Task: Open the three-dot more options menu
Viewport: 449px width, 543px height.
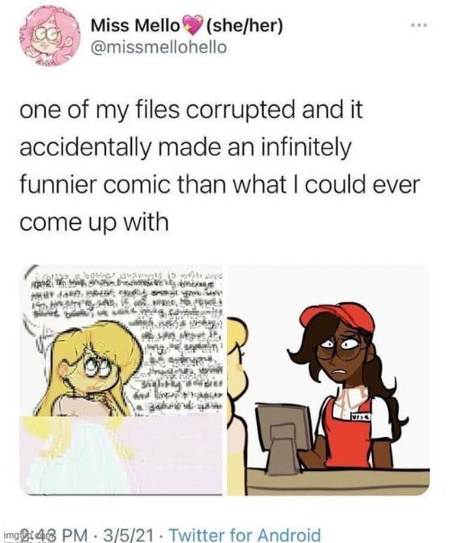Action: coord(419,25)
